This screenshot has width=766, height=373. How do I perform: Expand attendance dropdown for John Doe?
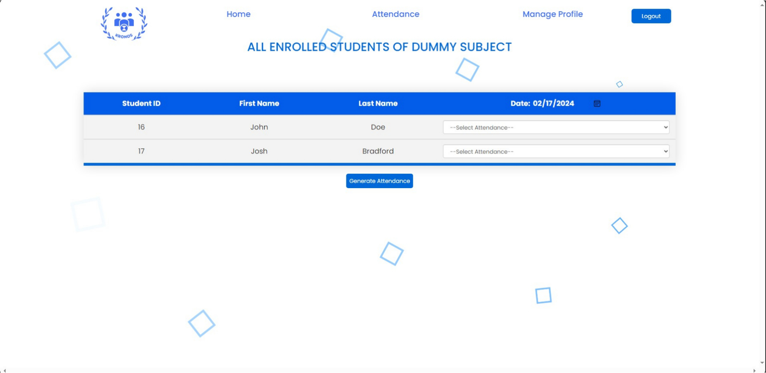(556, 128)
